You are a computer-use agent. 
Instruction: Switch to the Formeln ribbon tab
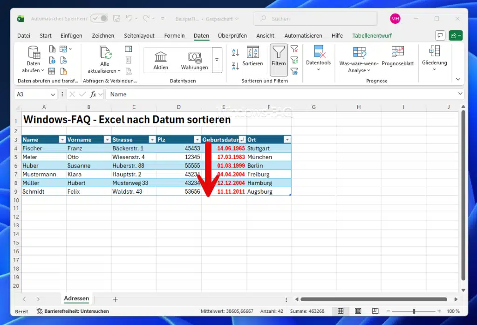point(174,35)
